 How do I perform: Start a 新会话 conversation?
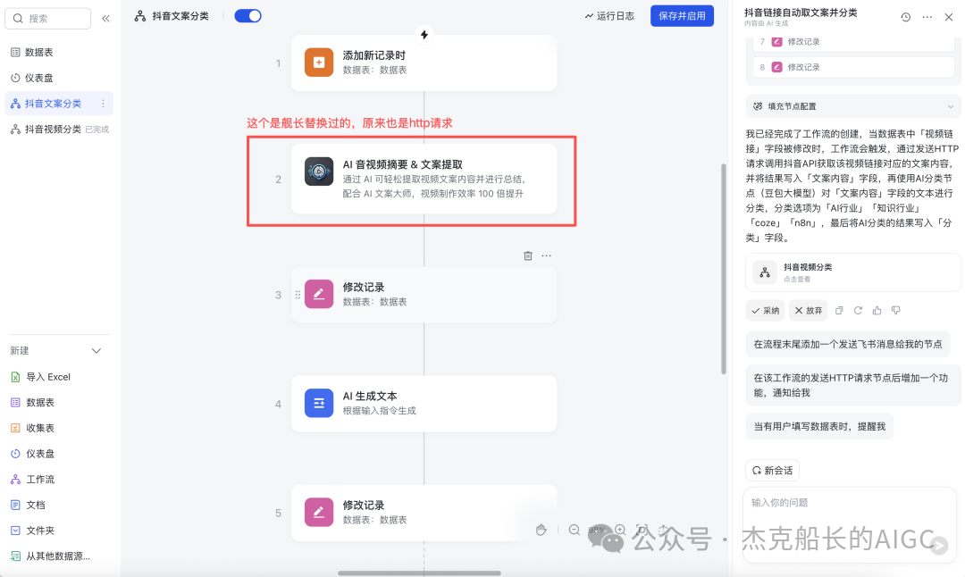772,471
